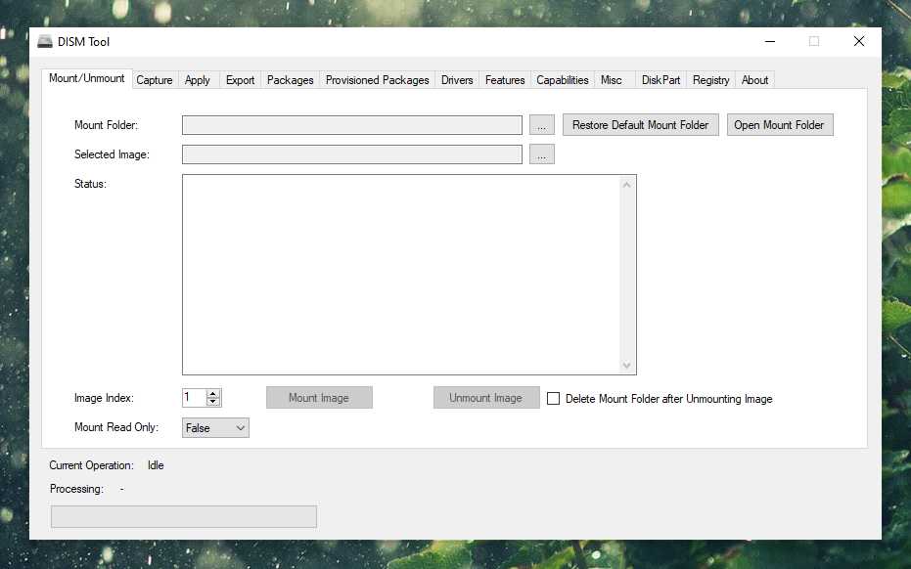
Task: Click the Selected Image path field
Action: click(352, 154)
